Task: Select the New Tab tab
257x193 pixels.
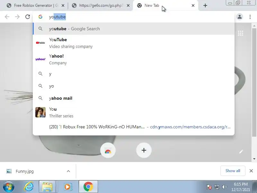Action: [x=165, y=5]
